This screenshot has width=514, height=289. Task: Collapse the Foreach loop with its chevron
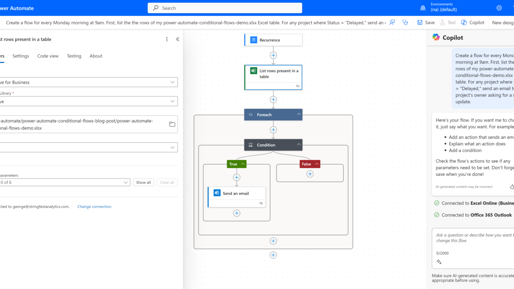coord(299,114)
